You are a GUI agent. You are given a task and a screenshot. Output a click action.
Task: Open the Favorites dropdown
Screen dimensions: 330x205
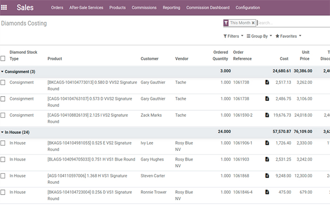pyautogui.click(x=288, y=36)
